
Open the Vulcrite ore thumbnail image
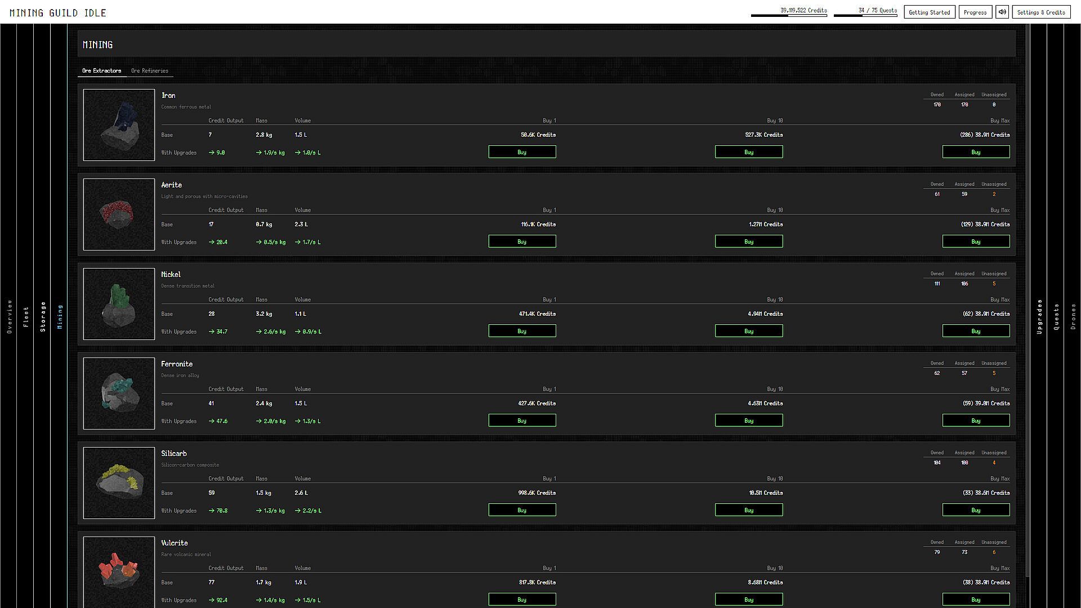click(x=119, y=572)
